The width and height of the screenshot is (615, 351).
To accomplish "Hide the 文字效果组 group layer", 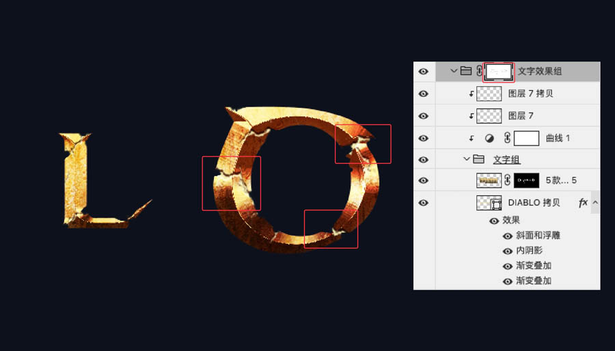I will (424, 71).
